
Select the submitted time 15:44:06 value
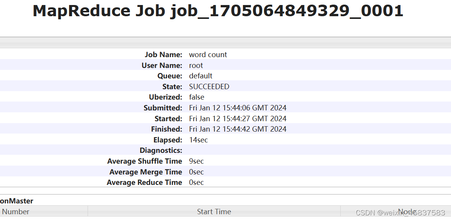click(238, 108)
